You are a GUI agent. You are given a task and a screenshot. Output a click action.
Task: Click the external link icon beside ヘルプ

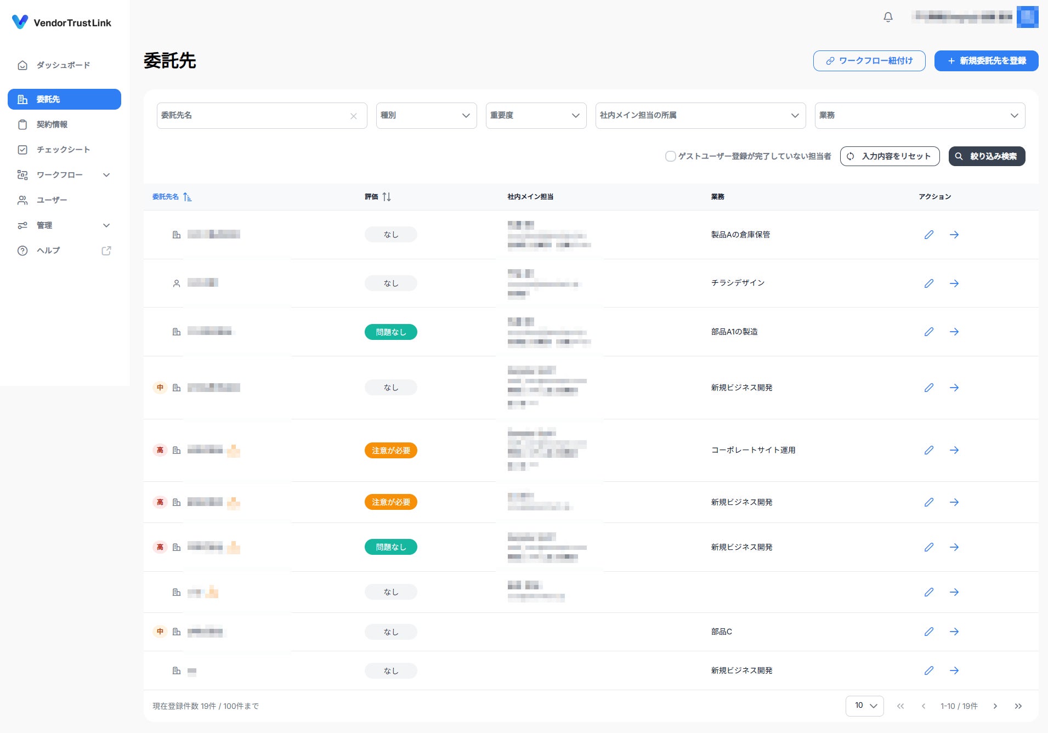click(x=106, y=251)
